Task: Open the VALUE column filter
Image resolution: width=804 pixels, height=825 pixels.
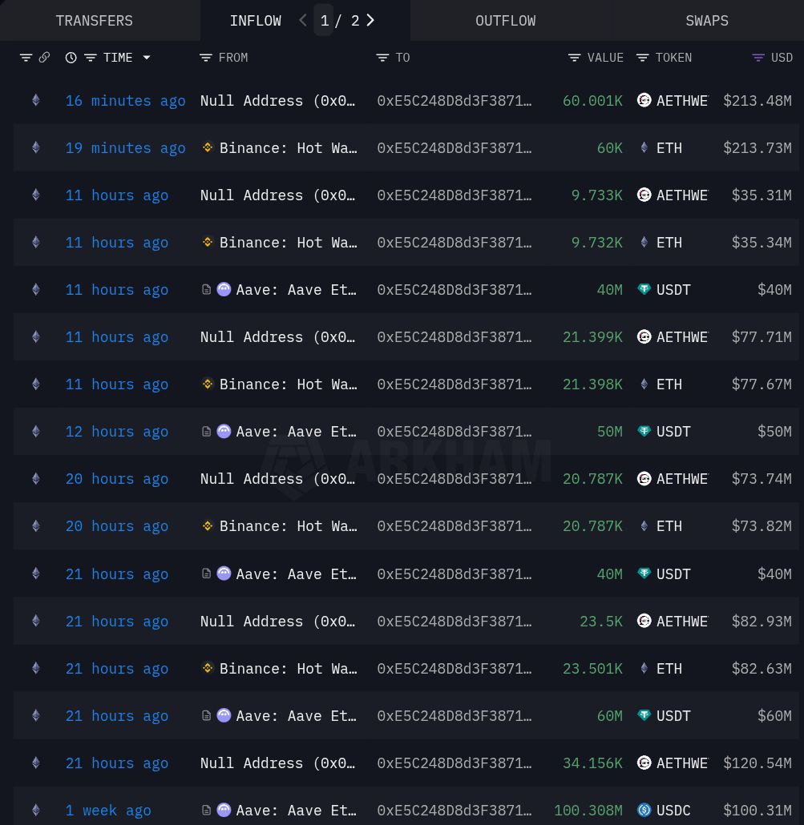Action: pos(575,58)
